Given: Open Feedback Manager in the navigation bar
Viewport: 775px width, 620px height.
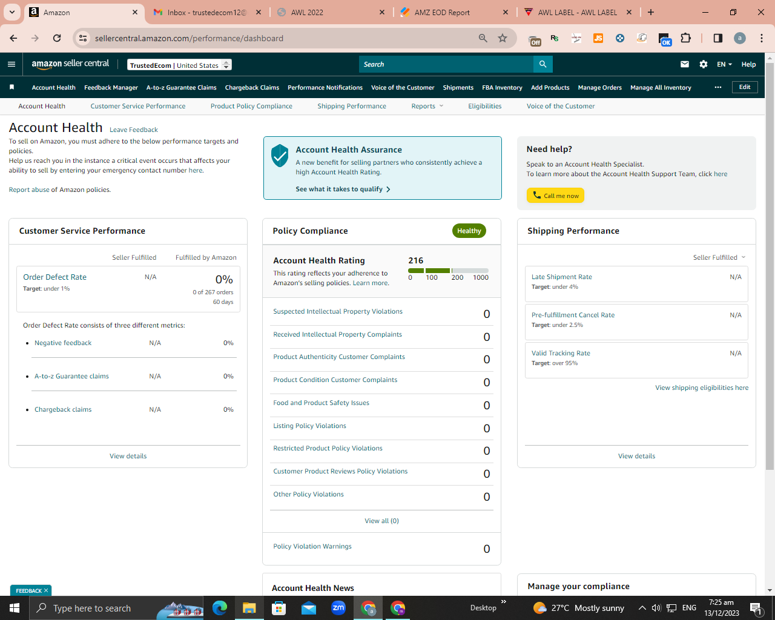Looking at the screenshot, I should click(x=111, y=87).
